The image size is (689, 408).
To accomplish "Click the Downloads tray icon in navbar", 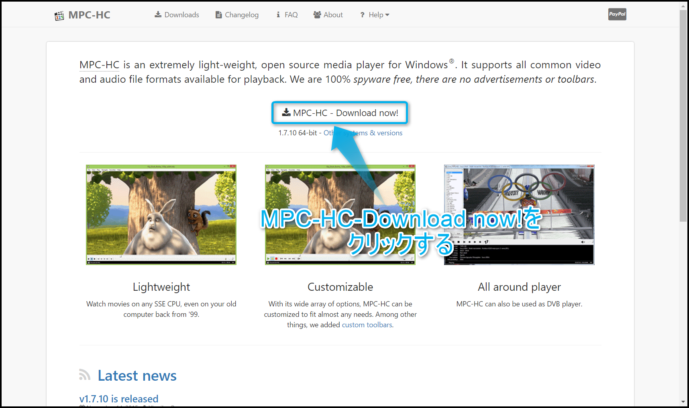I will 158,14.
